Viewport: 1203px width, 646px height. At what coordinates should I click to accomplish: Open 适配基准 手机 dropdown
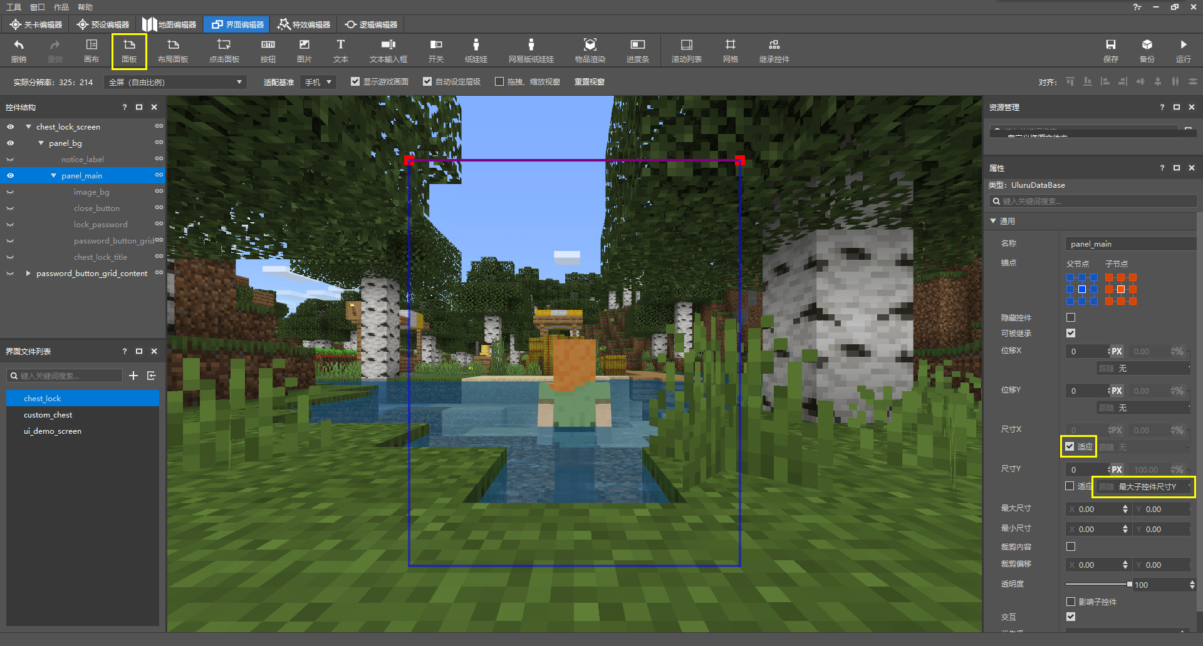point(318,82)
